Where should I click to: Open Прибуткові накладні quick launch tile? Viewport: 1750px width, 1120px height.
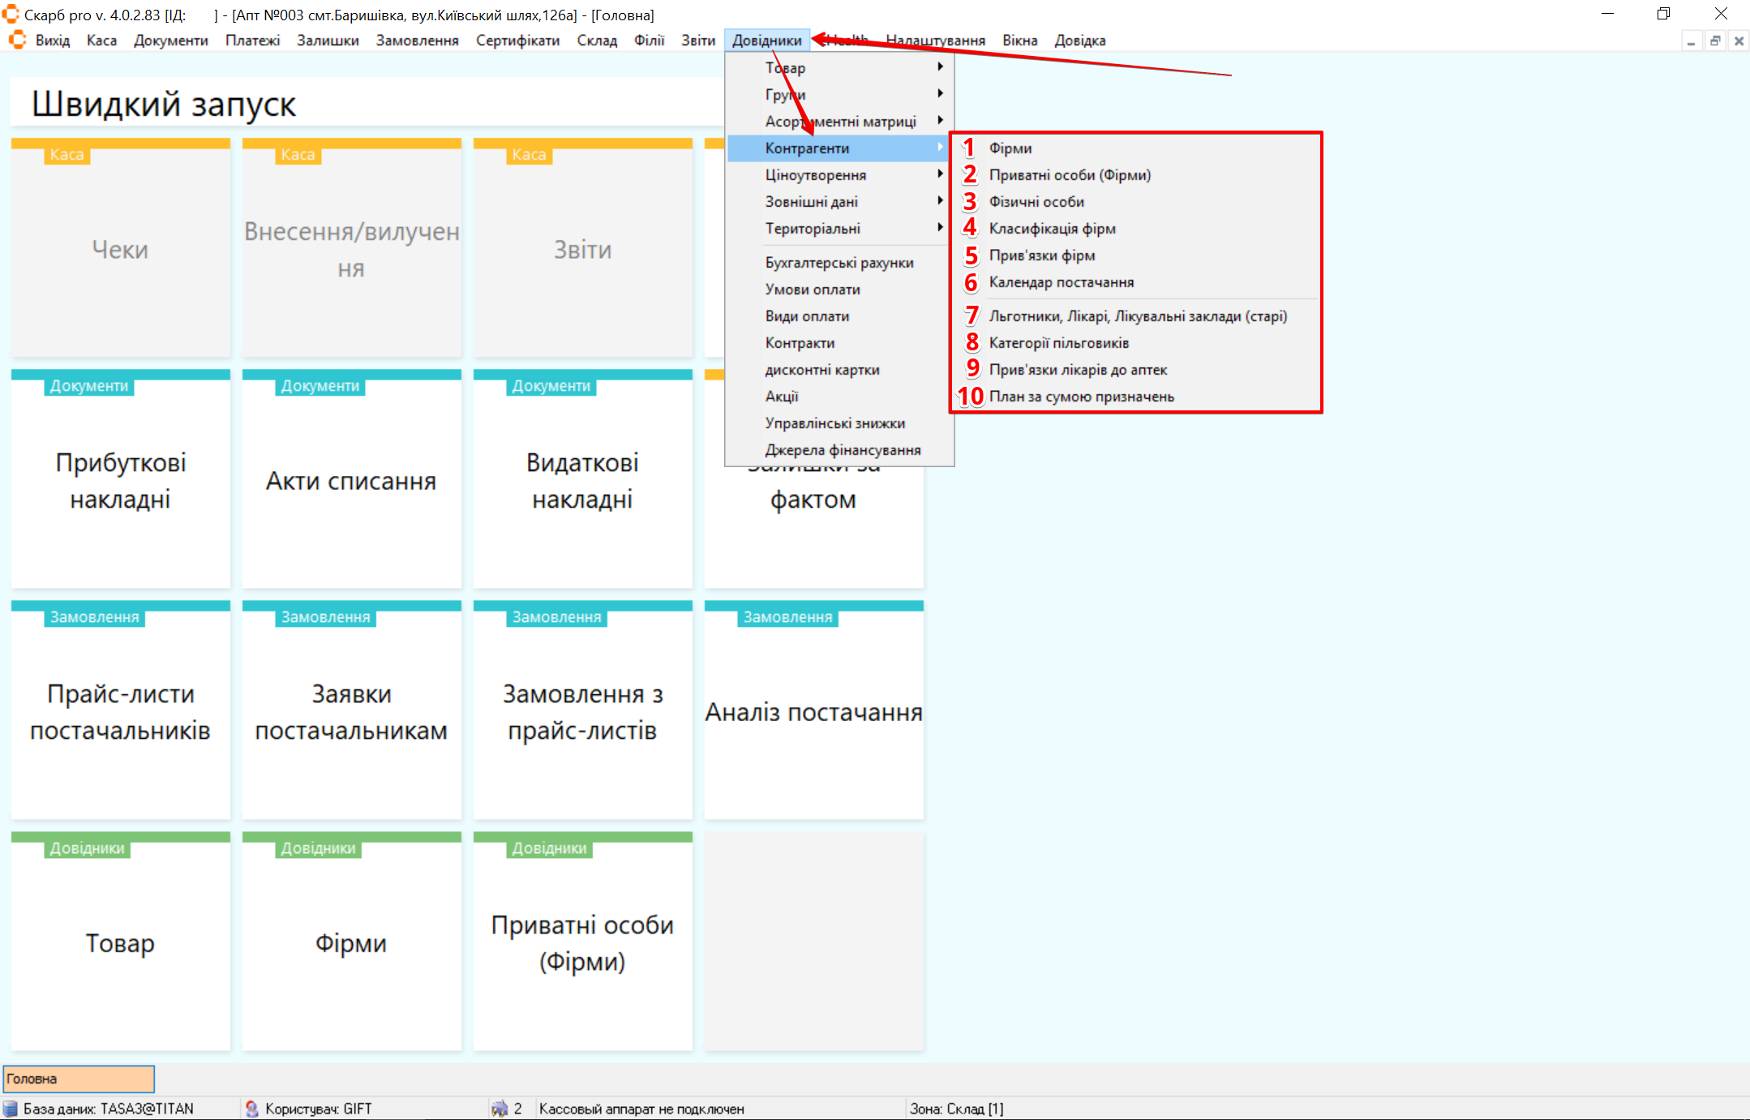click(x=121, y=480)
